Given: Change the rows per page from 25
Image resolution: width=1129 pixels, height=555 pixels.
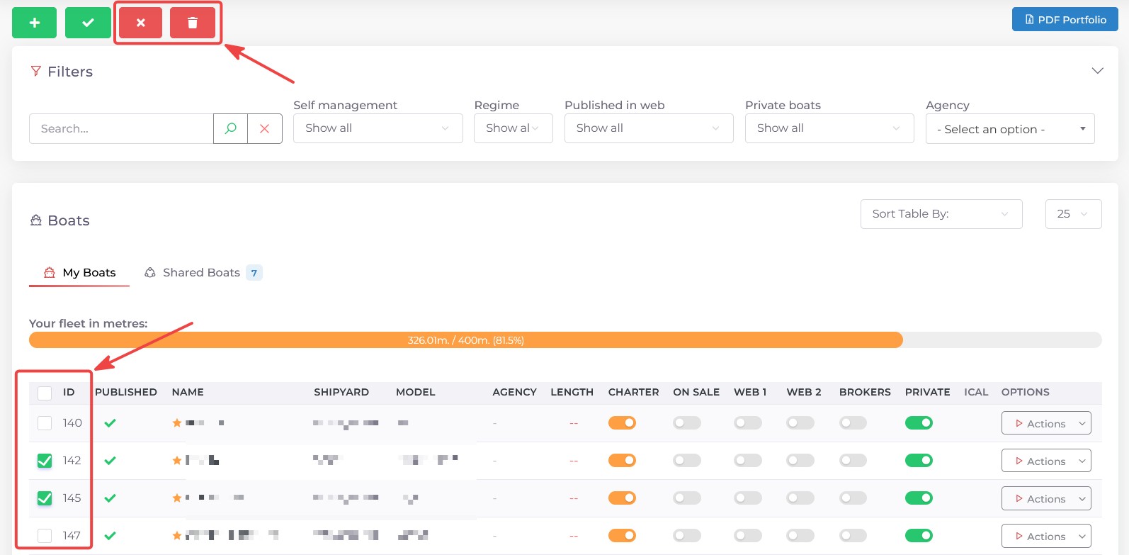Looking at the screenshot, I should click(1073, 214).
